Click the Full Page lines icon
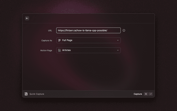Image resolution: width=177 pixels, height=111 pixels. point(59,40)
